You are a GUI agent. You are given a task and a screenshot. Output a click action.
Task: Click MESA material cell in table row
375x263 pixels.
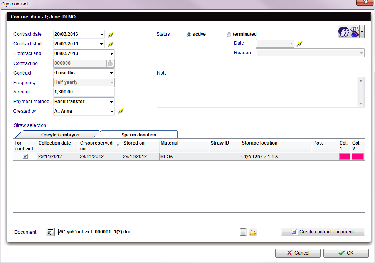pyautogui.click(x=184, y=156)
